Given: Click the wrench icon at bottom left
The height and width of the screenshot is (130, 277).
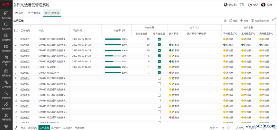Looking at the screenshot, I should click(16, 127).
